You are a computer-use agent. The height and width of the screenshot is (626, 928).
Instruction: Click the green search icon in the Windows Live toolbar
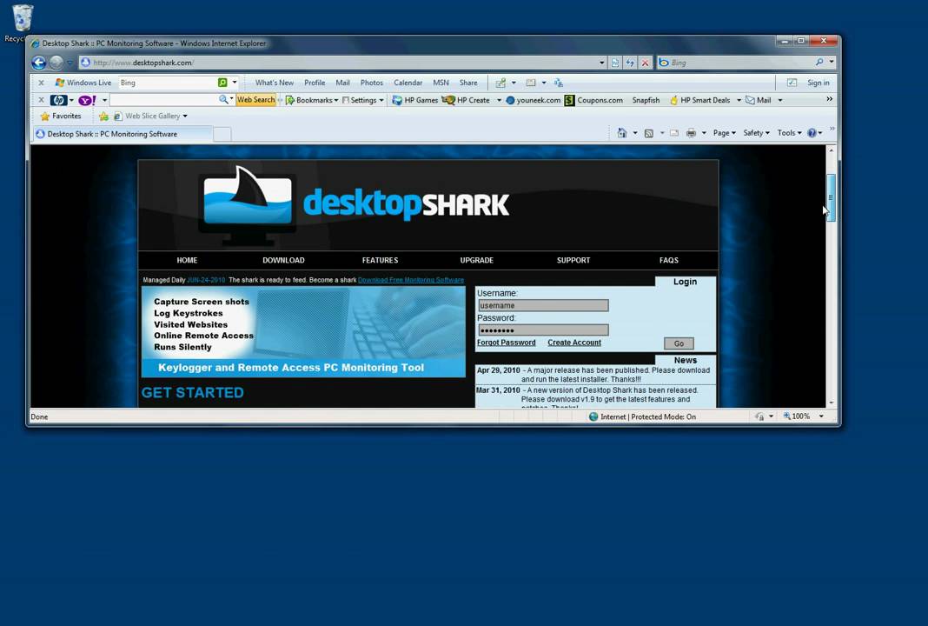point(222,83)
